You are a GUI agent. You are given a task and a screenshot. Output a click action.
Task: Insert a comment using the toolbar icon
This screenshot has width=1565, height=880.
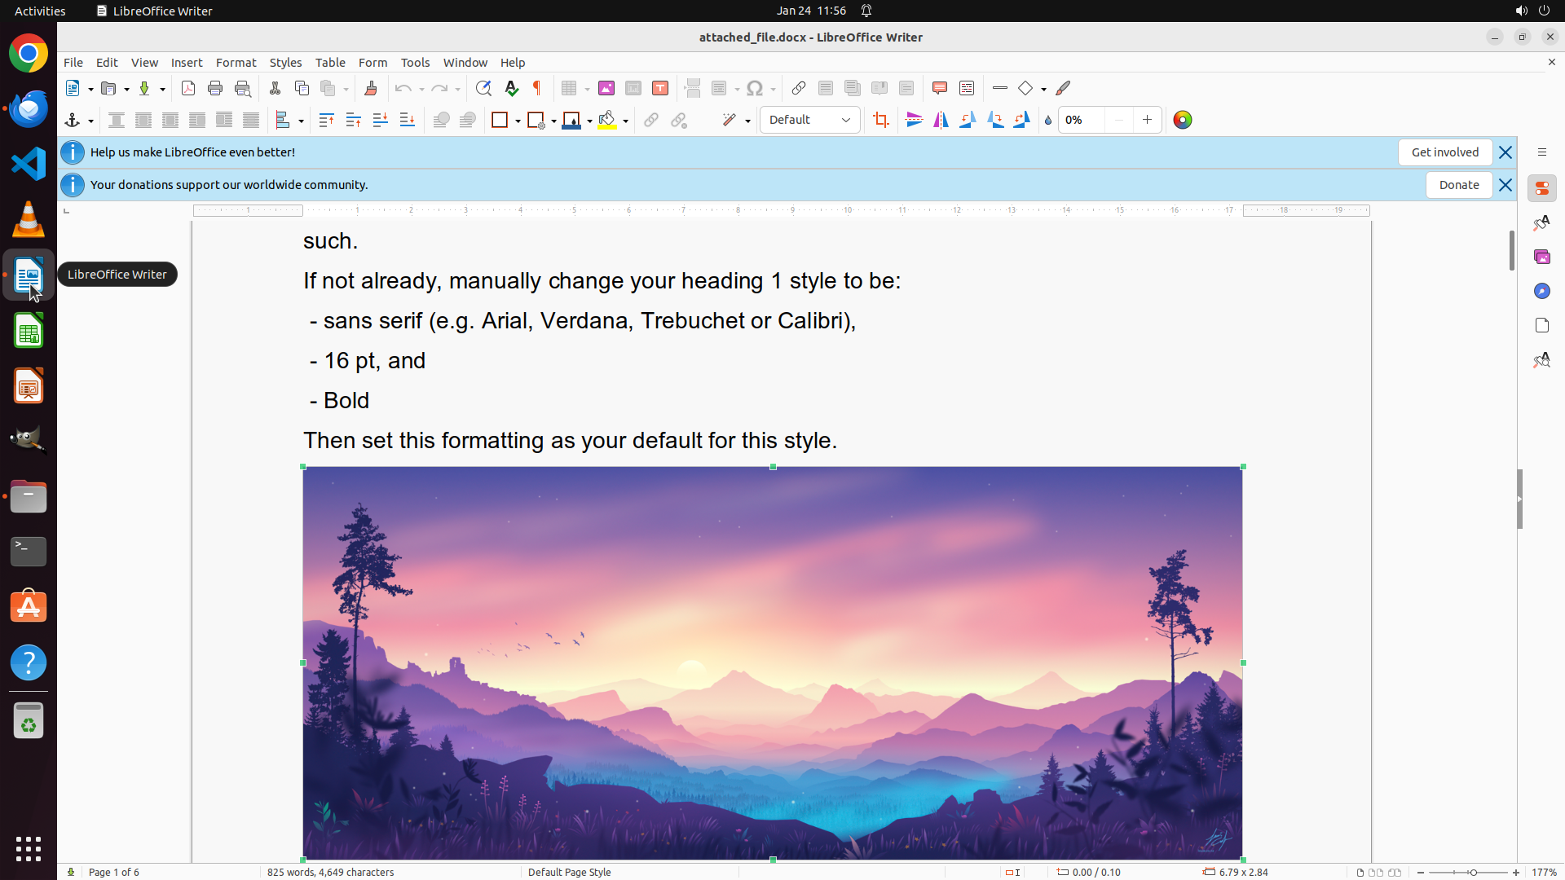point(939,89)
